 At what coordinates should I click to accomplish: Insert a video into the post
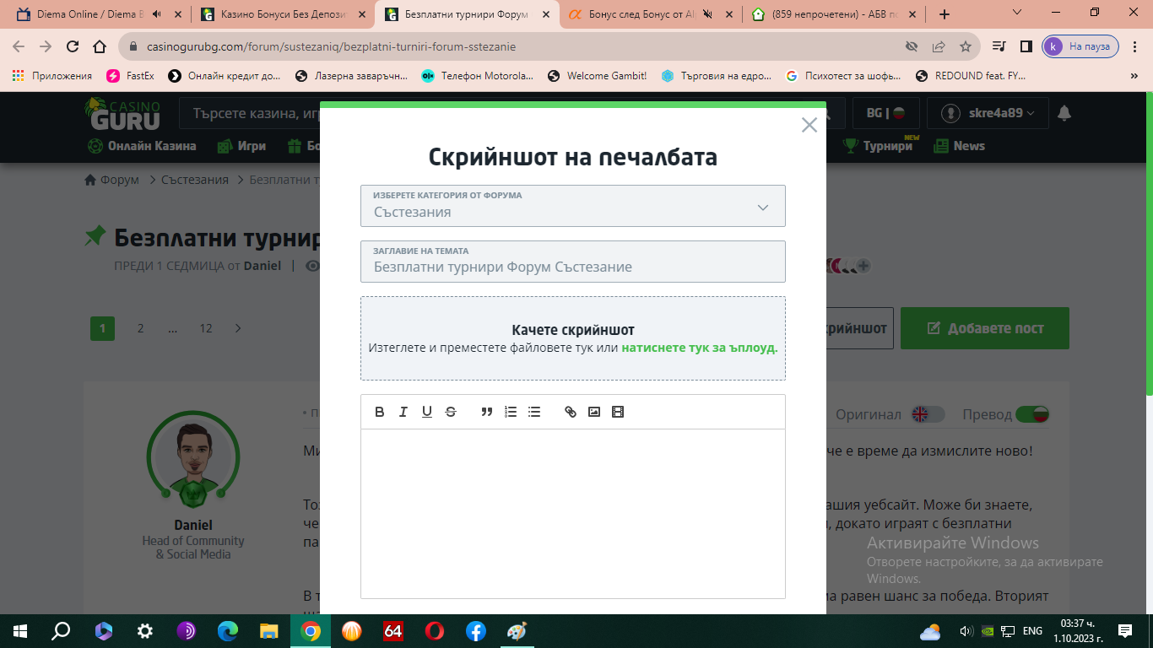tap(619, 412)
